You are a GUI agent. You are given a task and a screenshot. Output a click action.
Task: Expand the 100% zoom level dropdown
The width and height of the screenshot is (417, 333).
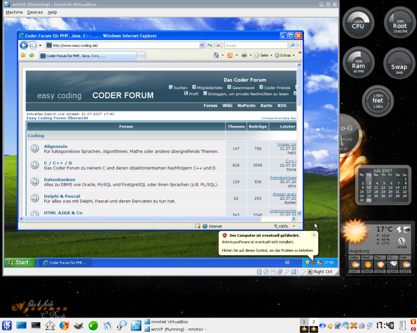pyautogui.click(x=295, y=226)
